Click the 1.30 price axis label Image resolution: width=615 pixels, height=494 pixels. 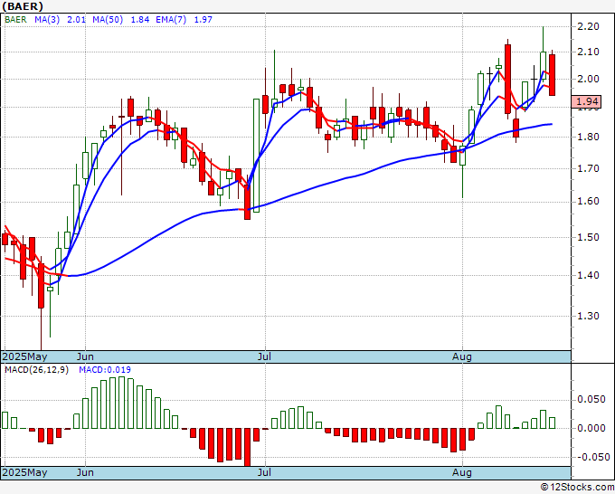pos(589,316)
